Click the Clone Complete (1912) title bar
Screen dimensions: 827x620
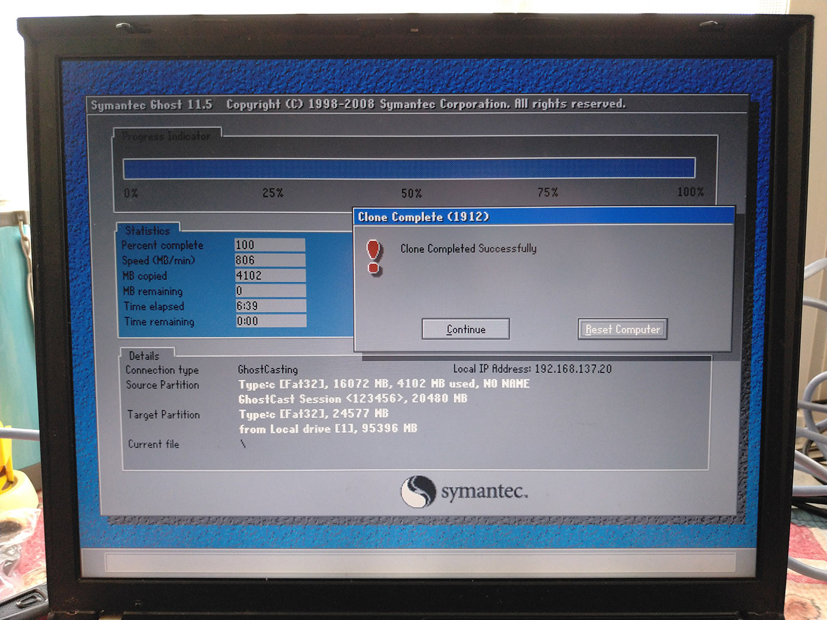(x=543, y=216)
